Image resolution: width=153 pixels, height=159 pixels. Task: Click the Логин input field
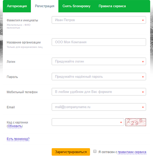click(x=99, y=61)
